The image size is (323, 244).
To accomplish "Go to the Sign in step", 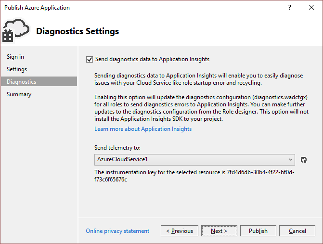I will click(x=15, y=57).
